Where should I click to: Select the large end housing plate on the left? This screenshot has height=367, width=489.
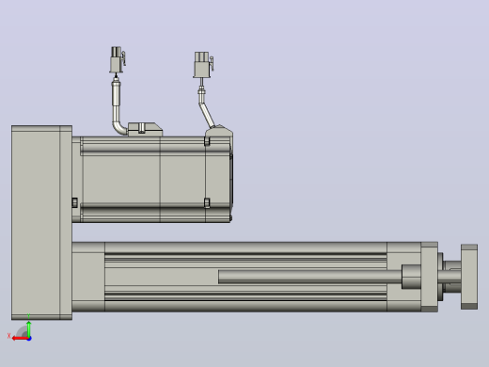[41, 223]
